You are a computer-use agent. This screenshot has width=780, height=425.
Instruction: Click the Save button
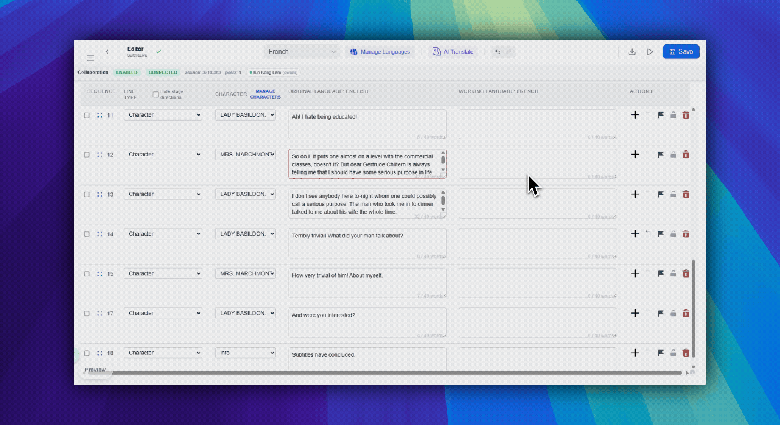[x=681, y=52]
